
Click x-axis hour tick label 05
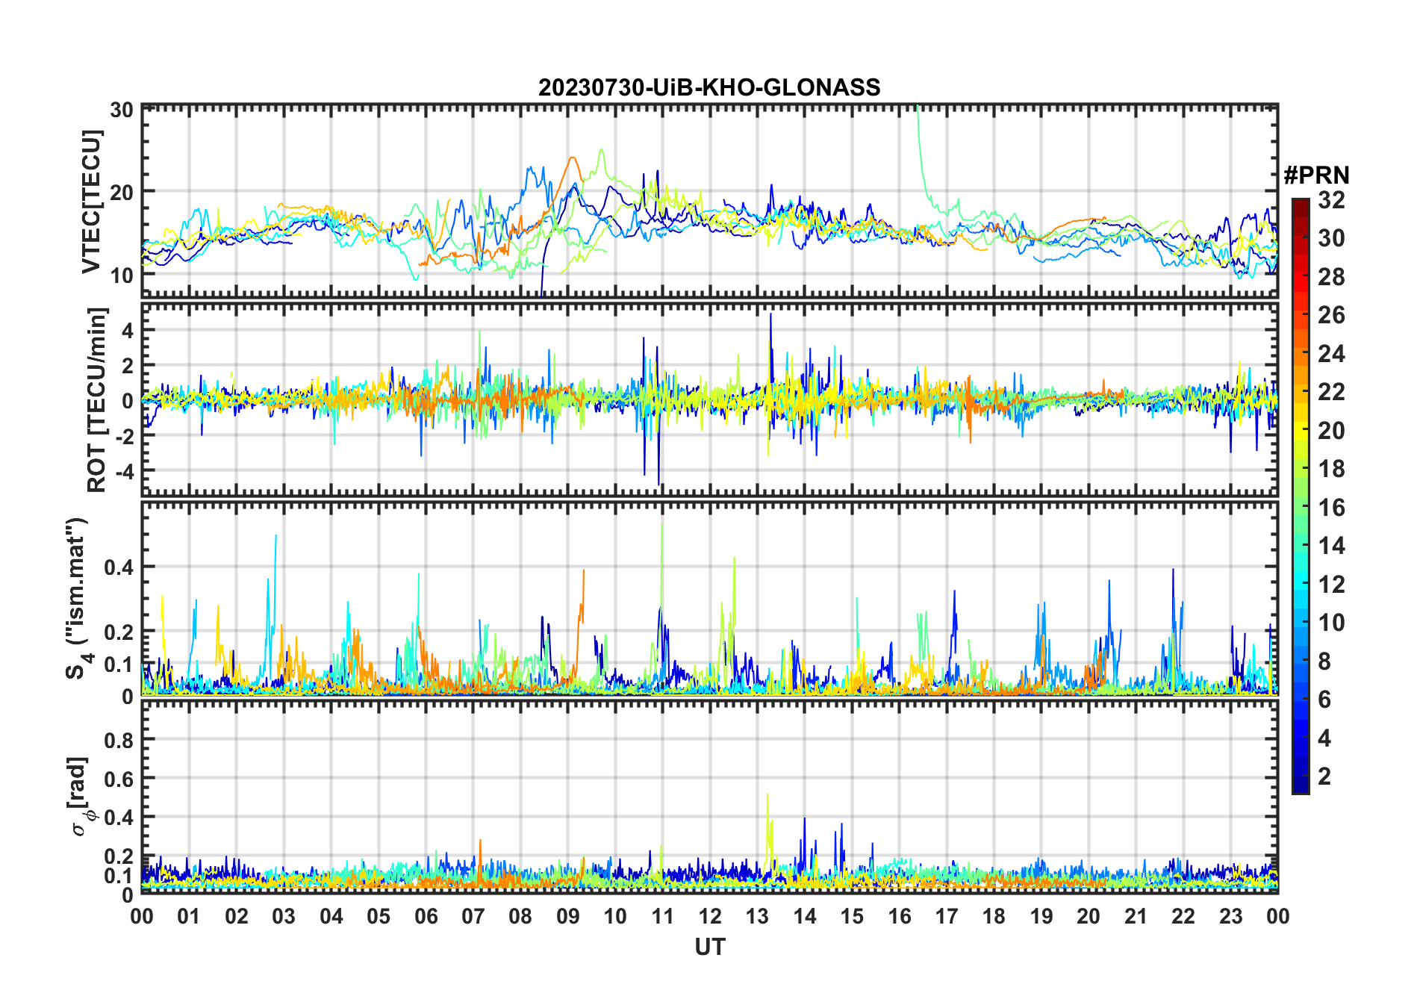click(379, 916)
